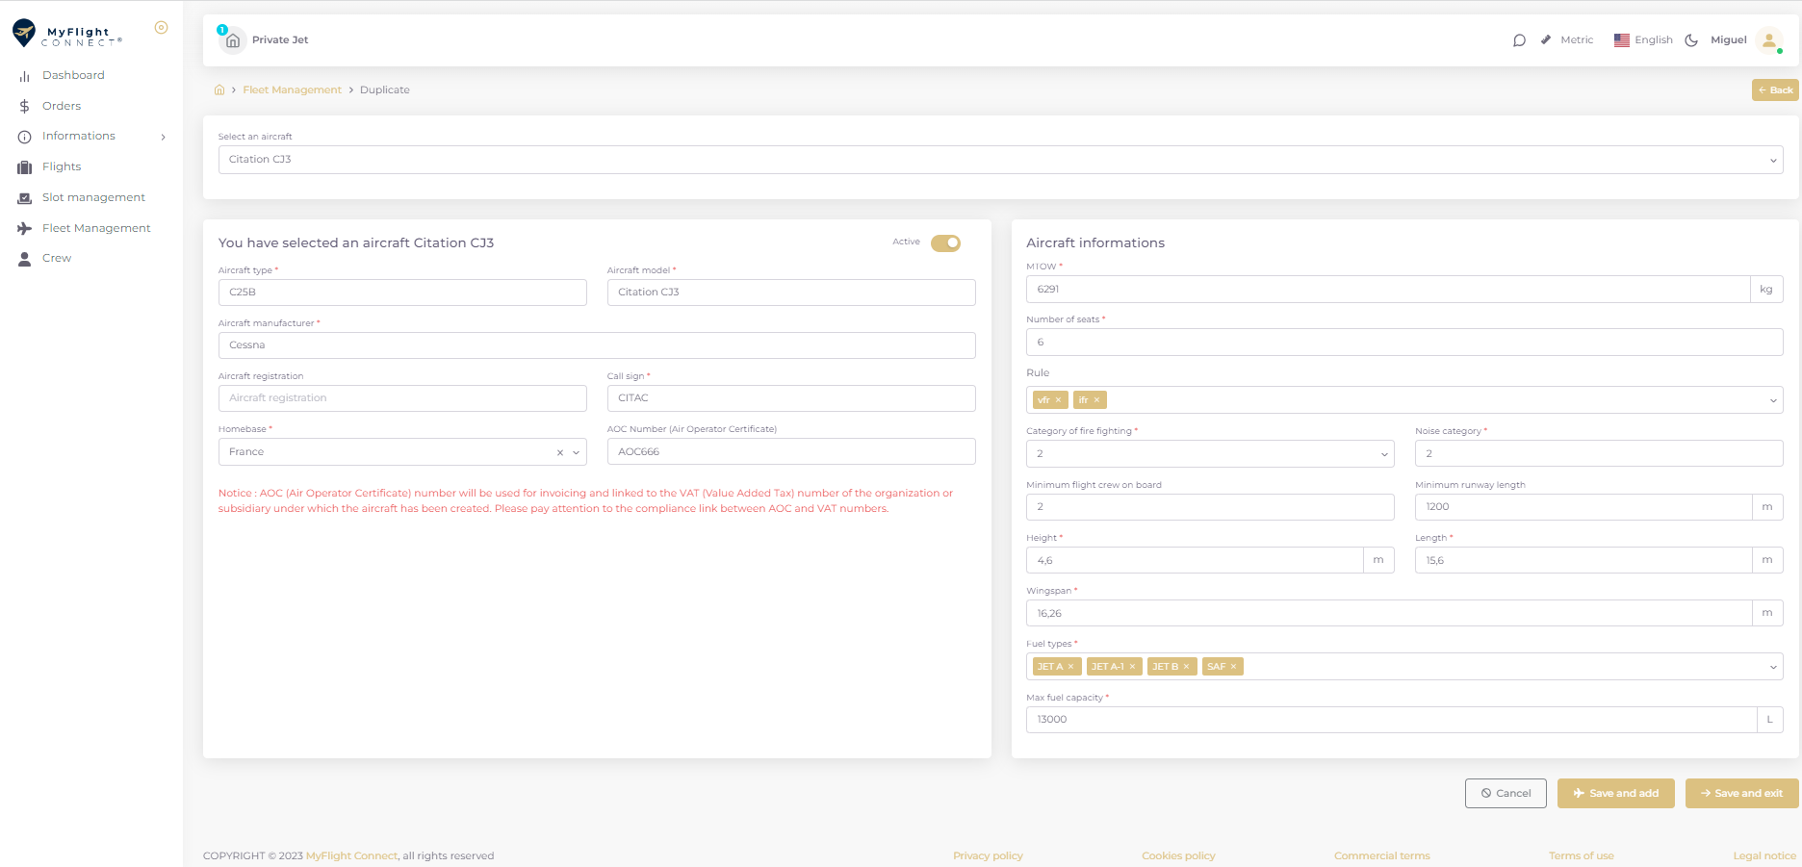1802x867 pixels.
Task: Click the sidebar collapse circle icon
Action: click(x=162, y=28)
